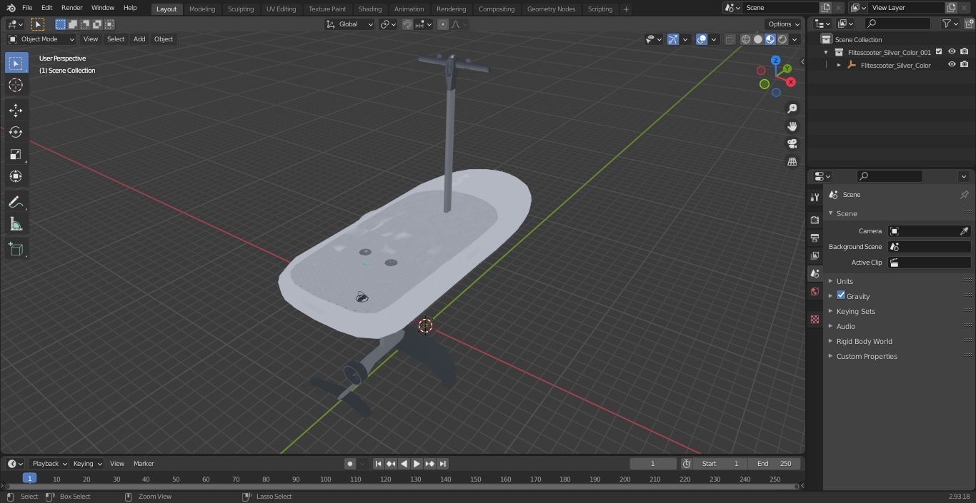Screen dimensions: 976x503
Task: Activate the Cursor tool
Action: pos(16,85)
